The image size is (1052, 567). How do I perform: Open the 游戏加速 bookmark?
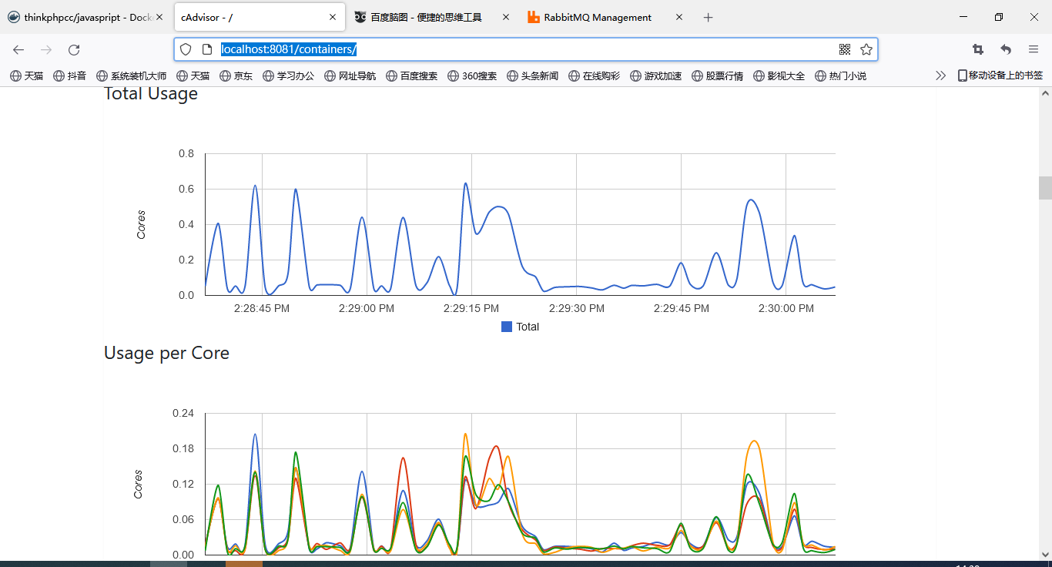click(x=656, y=75)
